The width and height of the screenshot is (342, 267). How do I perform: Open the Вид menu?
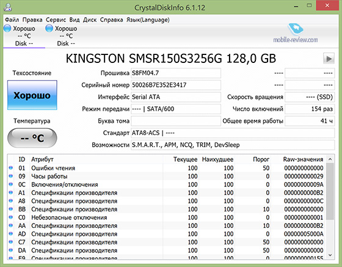(75, 20)
